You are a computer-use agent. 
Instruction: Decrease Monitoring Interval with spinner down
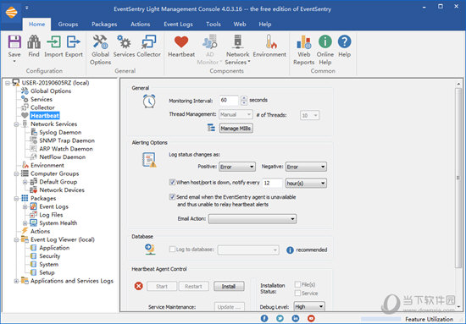click(x=244, y=102)
